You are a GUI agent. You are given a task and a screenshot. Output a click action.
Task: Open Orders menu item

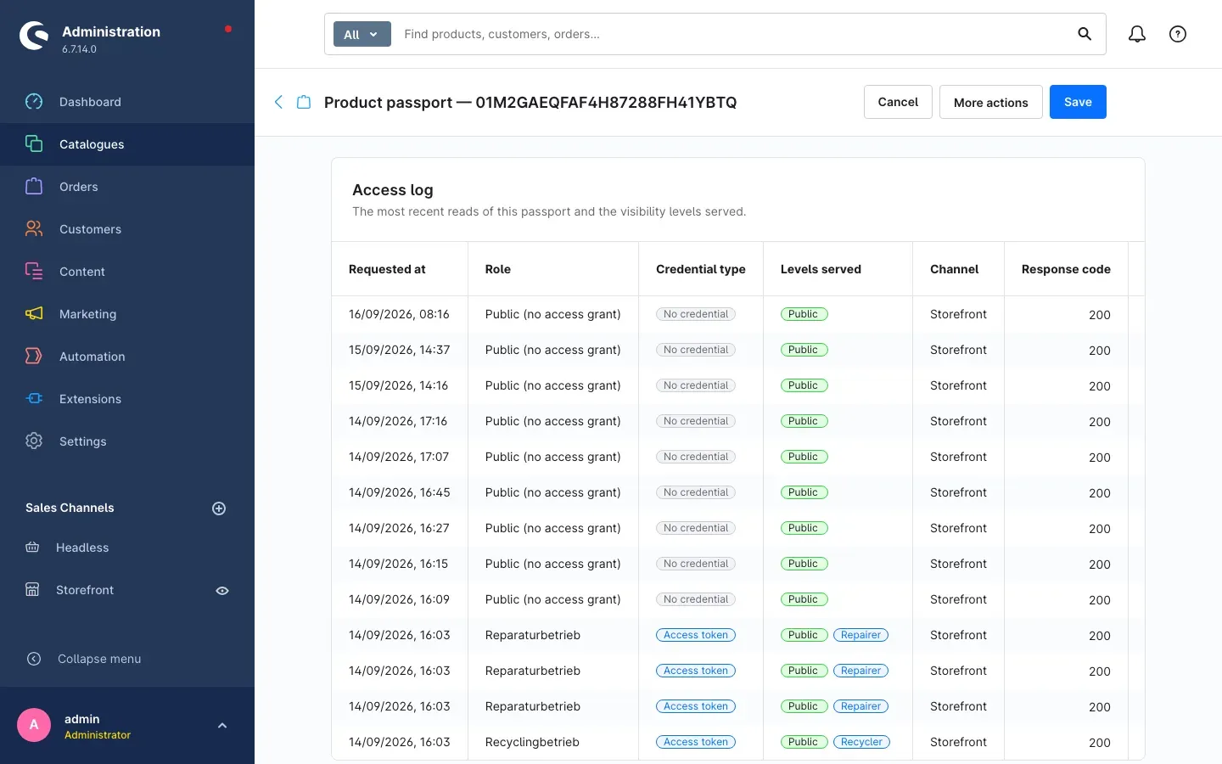click(x=127, y=187)
